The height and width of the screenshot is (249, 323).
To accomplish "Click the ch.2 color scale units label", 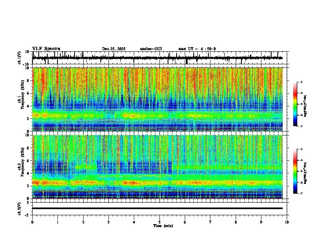I will point(305,173).
